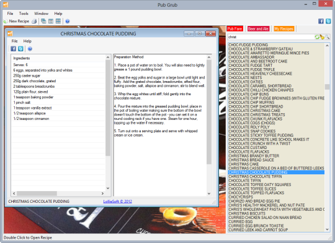Screen dimensions: 335x243
Task: Click the cascade windows icon
Action: coord(43,21)
